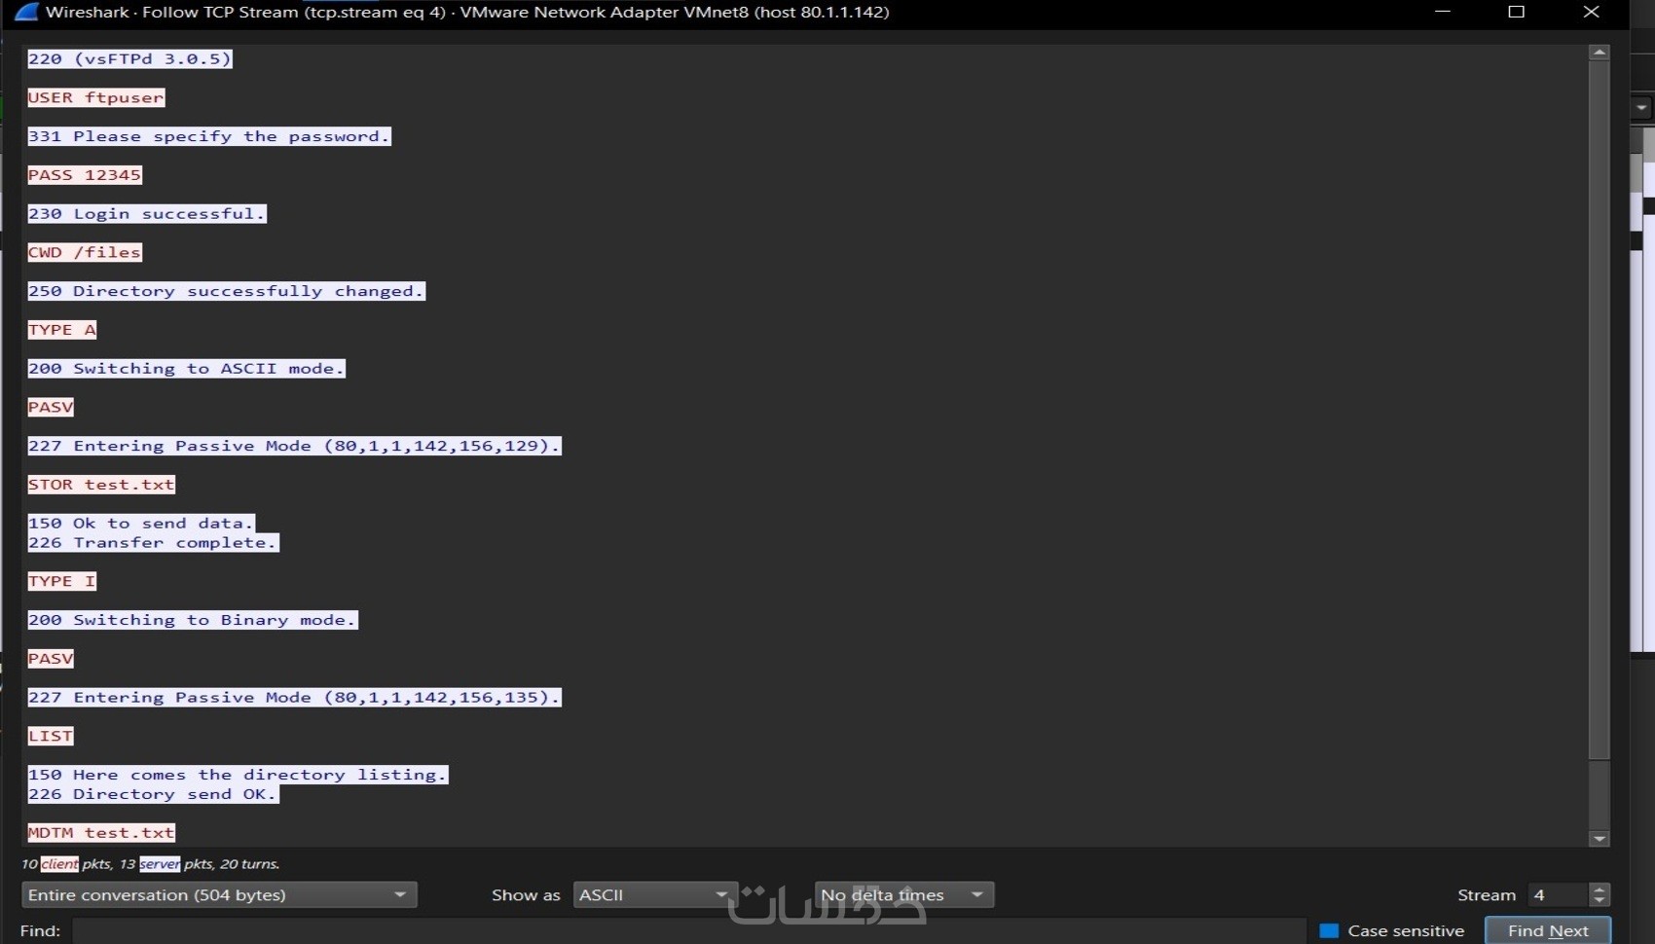
Task: Click the 'TYPE I' client line
Action: pyautogui.click(x=62, y=581)
